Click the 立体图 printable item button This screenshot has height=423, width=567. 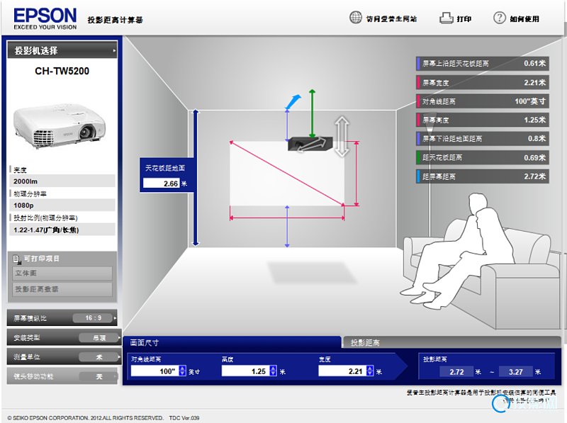(62, 273)
